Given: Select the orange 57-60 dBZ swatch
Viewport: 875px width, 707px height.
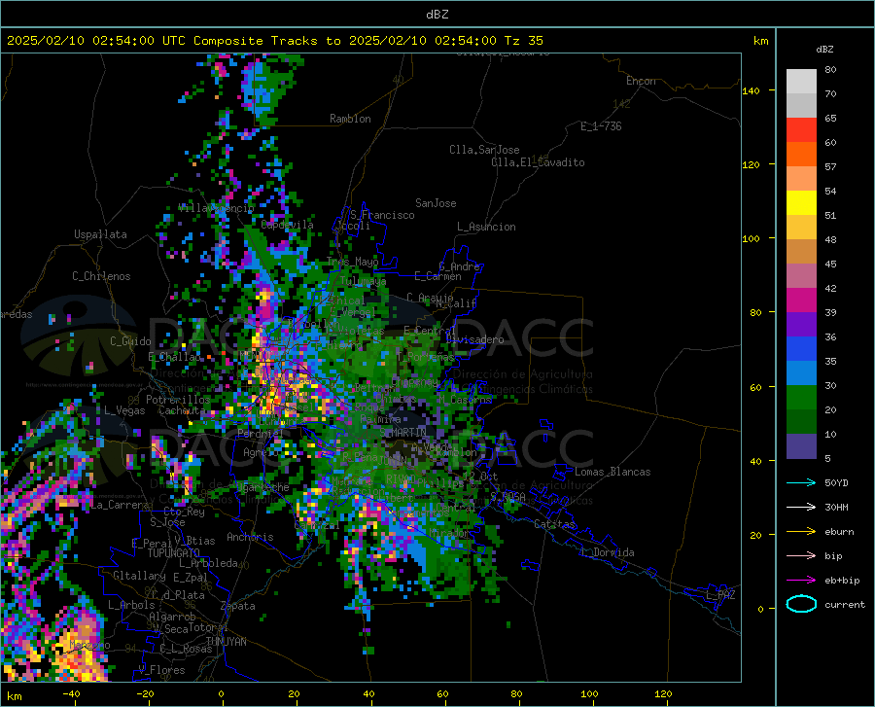Looking at the screenshot, I should 801,154.
